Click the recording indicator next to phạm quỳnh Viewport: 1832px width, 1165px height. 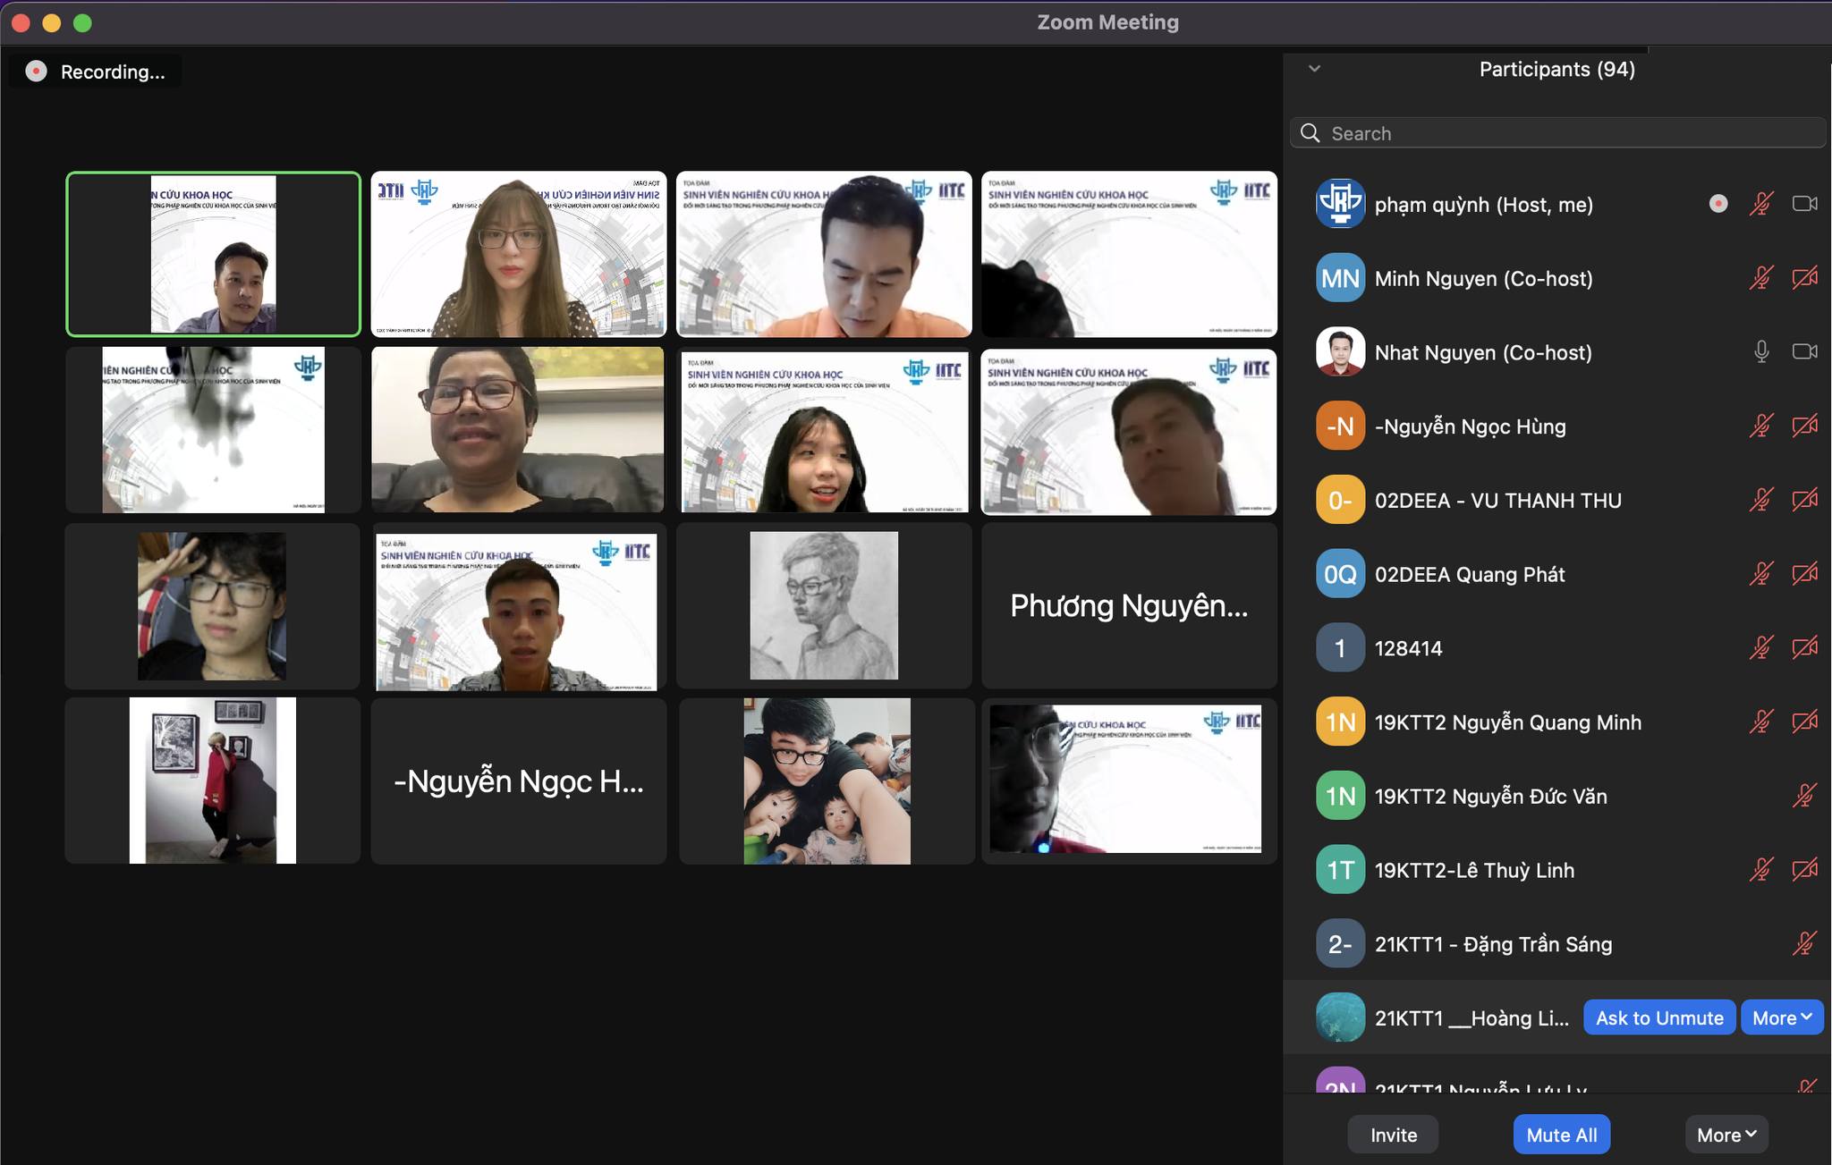[x=1717, y=204]
